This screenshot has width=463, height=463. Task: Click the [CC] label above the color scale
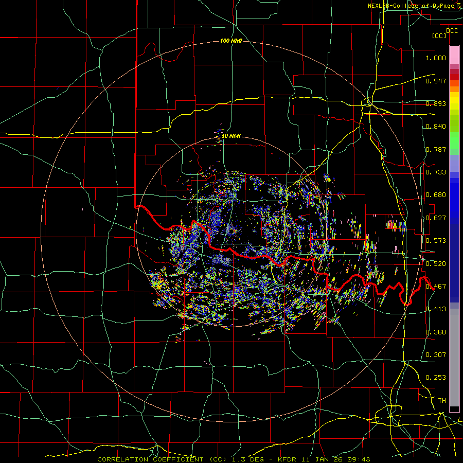439,35
